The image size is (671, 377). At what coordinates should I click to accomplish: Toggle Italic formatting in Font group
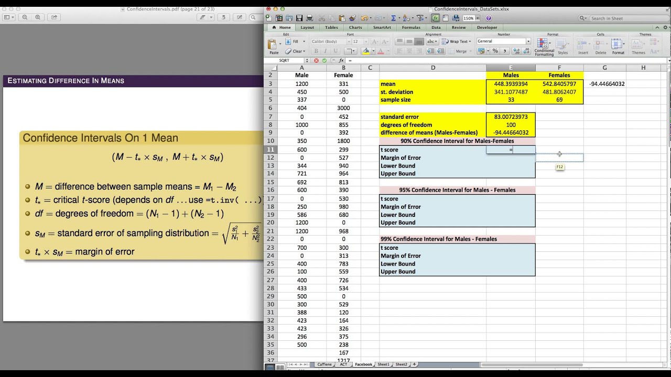click(x=326, y=51)
